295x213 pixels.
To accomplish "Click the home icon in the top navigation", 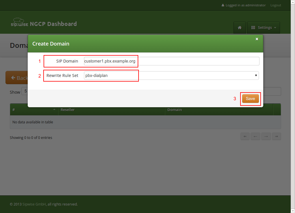I will click(x=240, y=28).
